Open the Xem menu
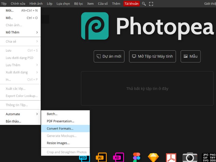 click(x=90, y=4)
